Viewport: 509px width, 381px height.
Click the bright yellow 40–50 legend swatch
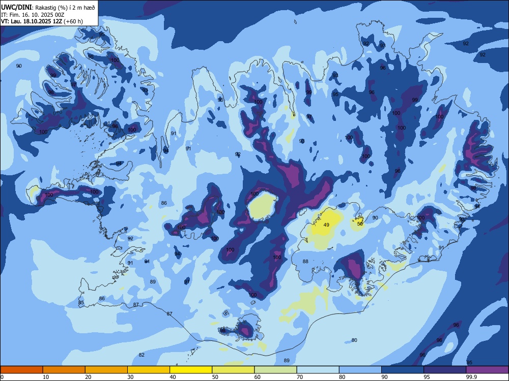click(191, 370)
